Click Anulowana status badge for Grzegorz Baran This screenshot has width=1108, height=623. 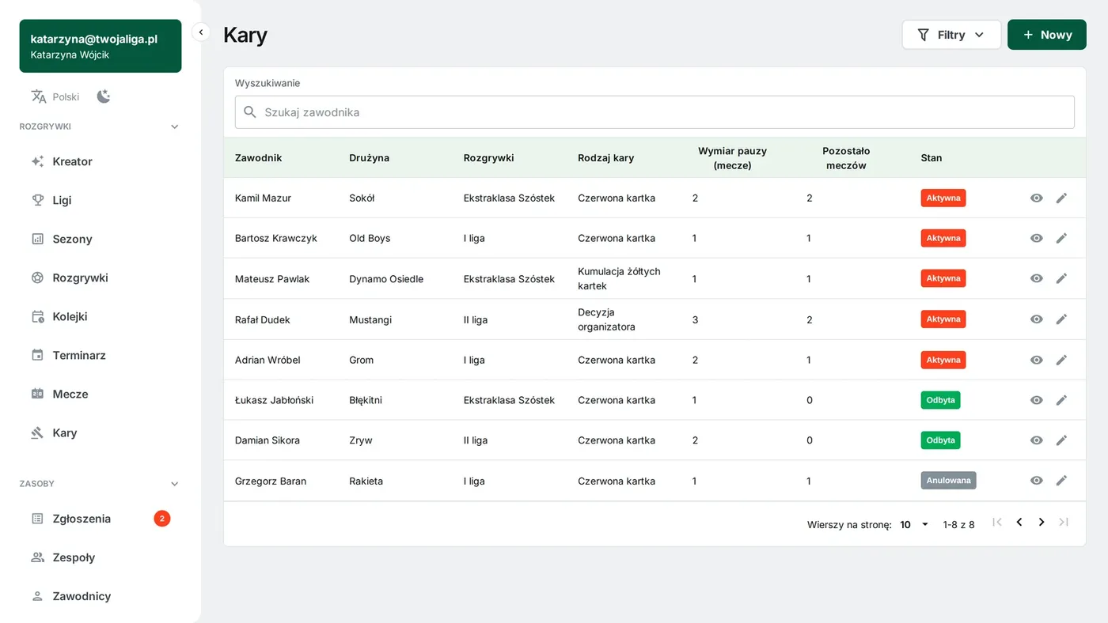point(948,481)
